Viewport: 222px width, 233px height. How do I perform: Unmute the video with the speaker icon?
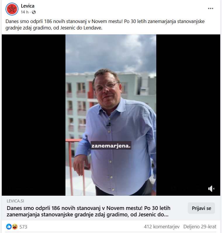click(x=211, y=189)
